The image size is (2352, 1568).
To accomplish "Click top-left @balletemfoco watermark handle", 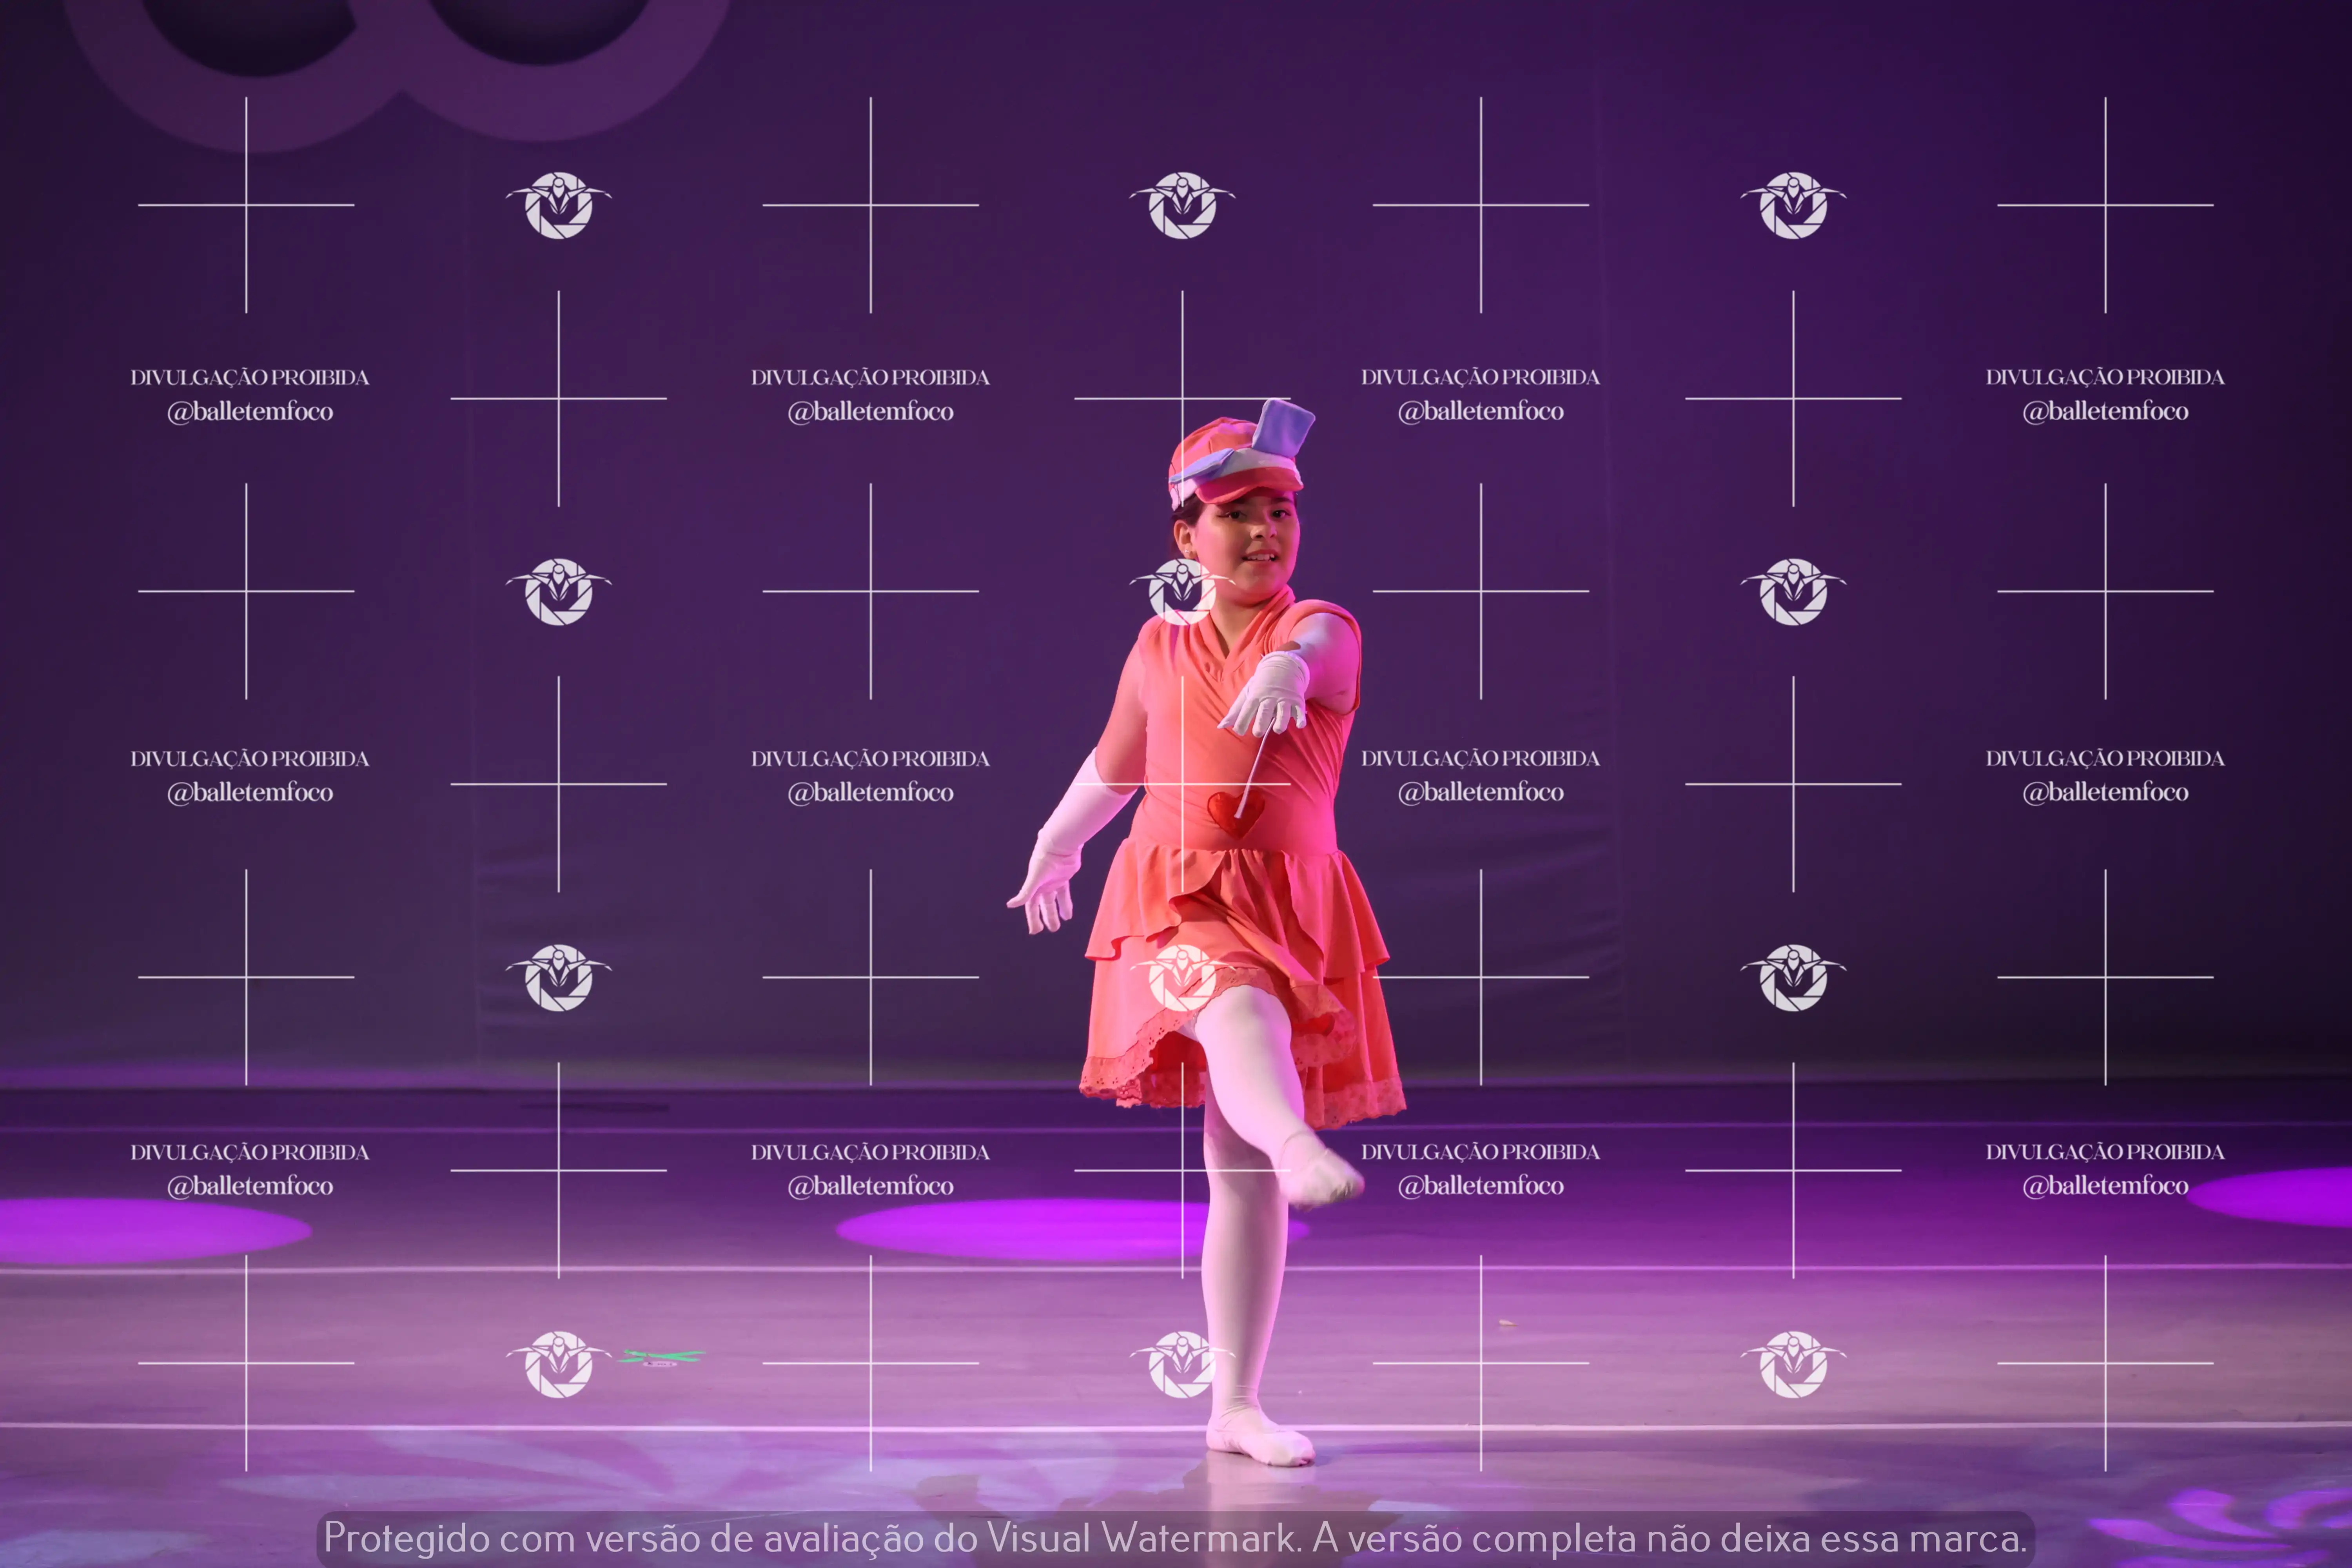I will point(250,411).
